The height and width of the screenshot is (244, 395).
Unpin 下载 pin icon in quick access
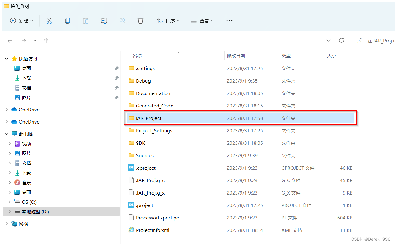[x=116, y=78]
